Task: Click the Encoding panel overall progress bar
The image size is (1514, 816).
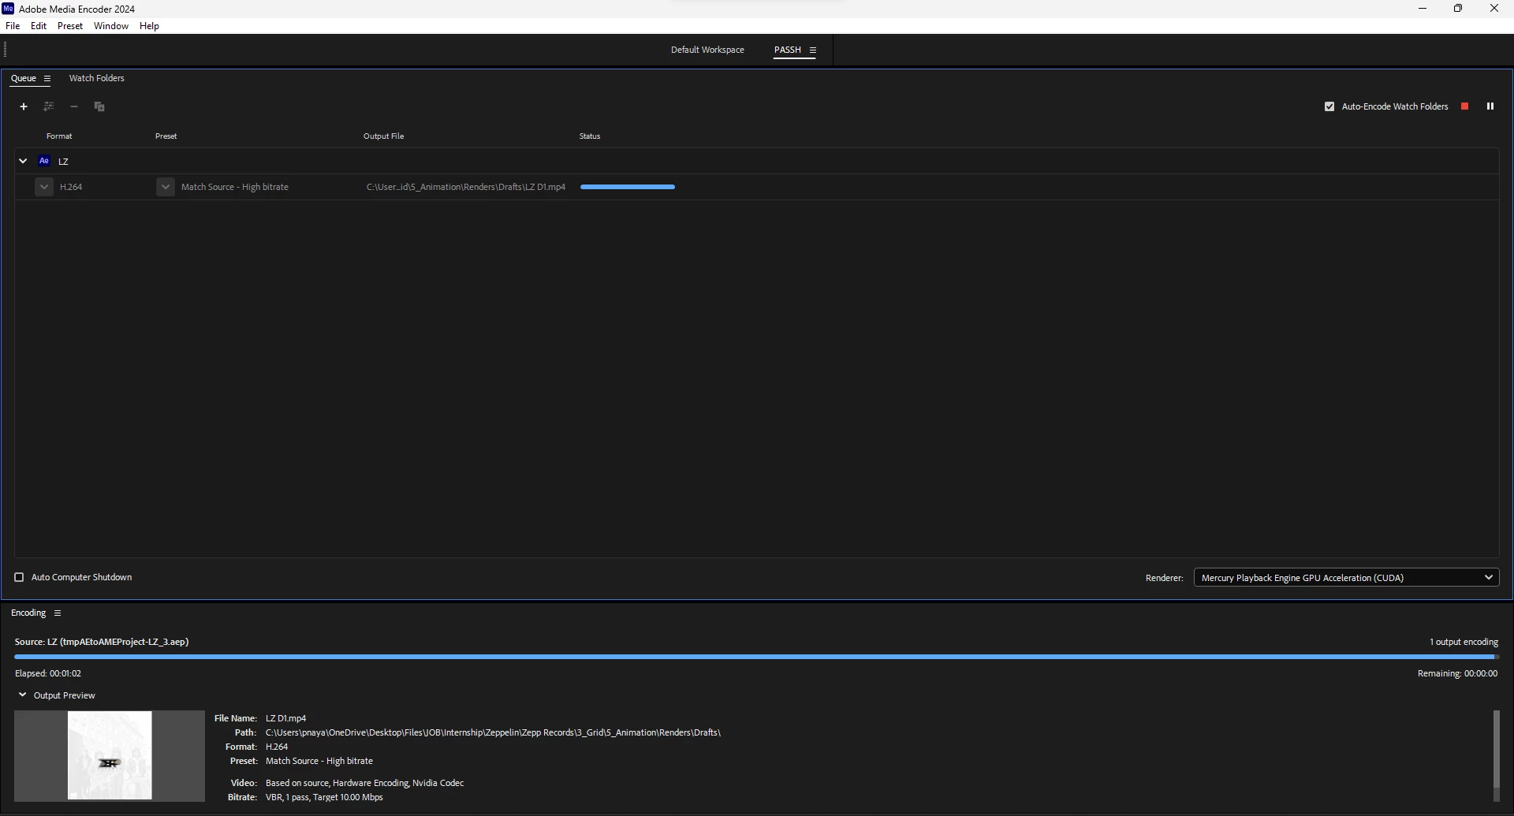Action: 756,656
